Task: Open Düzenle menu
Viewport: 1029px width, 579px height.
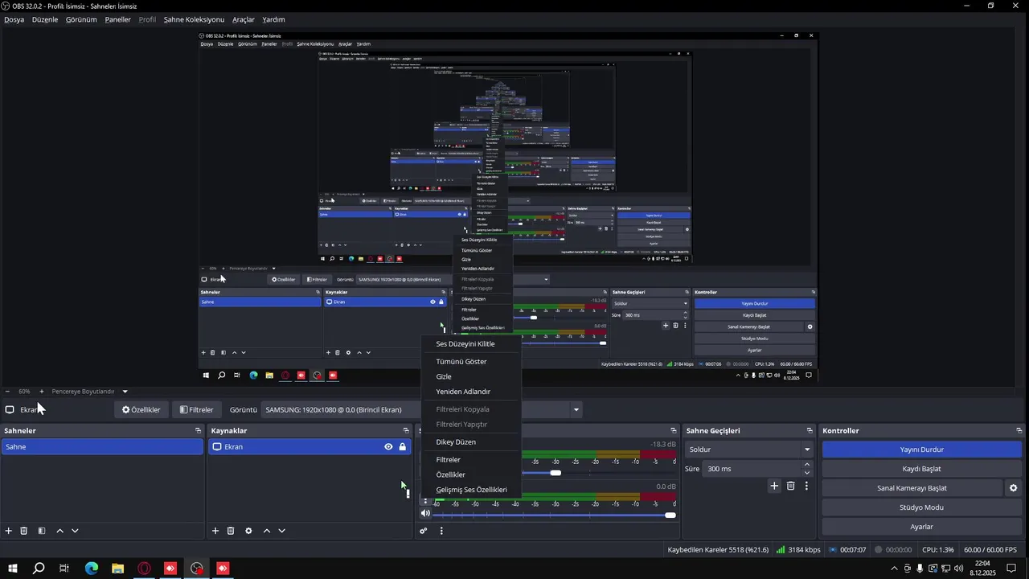Action: point(45,19)
